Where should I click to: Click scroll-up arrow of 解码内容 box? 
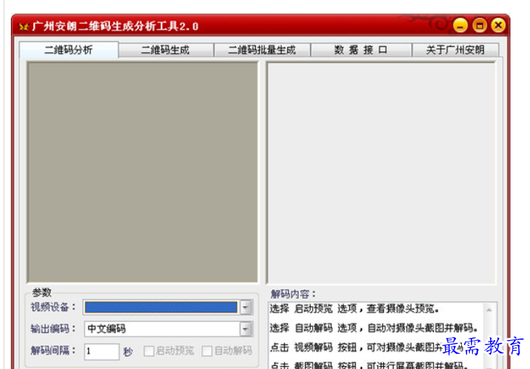coord(489,310)
